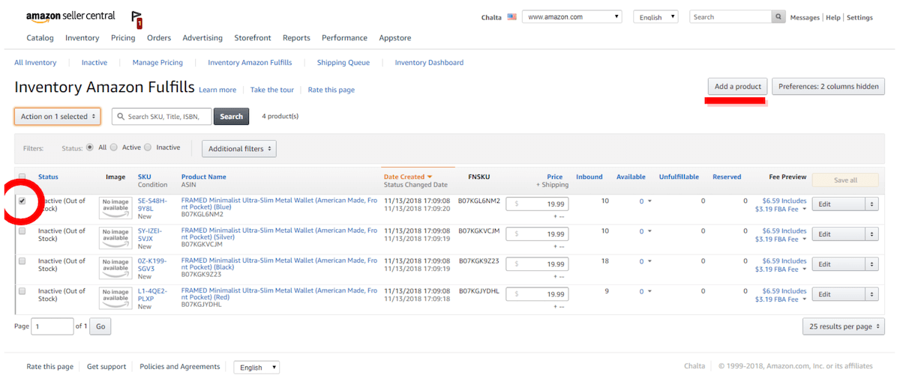
Task: Open the Storefront menu
Action: [x=253, y=38]
